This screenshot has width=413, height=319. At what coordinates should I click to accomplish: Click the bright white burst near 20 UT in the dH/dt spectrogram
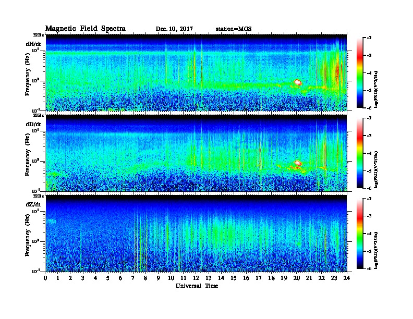point(298,82)
